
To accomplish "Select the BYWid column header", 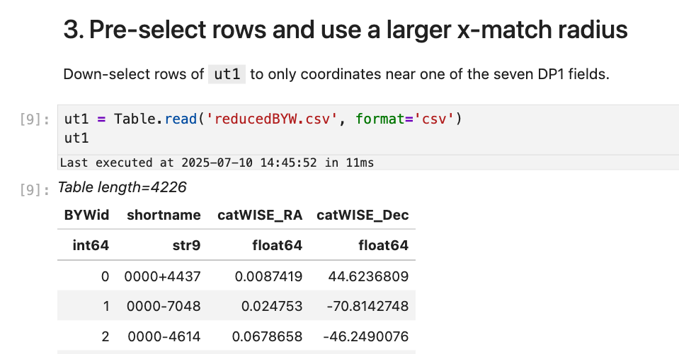I will point(86,215).
